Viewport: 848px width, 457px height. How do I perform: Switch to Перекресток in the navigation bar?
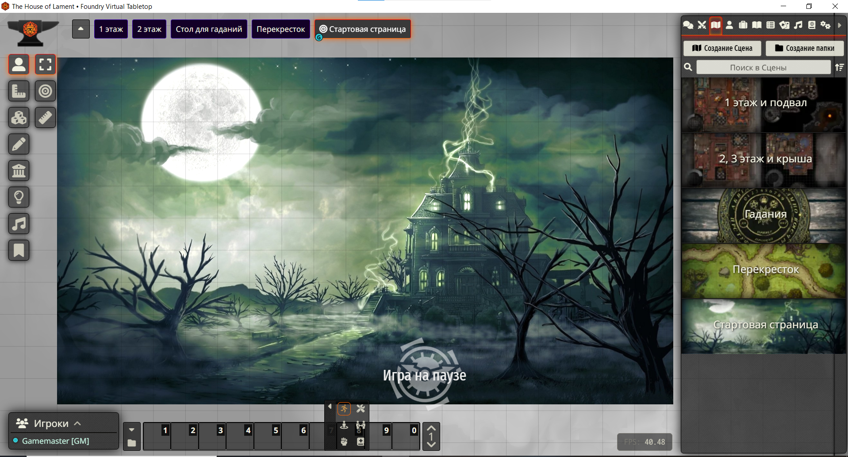click(281, 29)
